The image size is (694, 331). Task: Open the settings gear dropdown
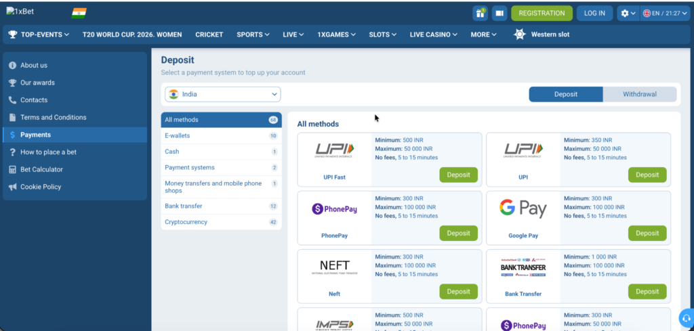coord(628,14)
